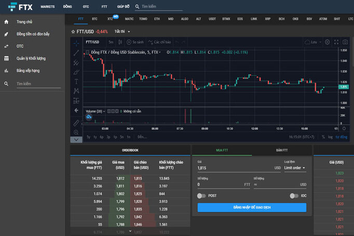Image resolution: width=354 pixels, height=236 pixels.
Task: Click the back arrow chart tool
Action: click(76, 110)
